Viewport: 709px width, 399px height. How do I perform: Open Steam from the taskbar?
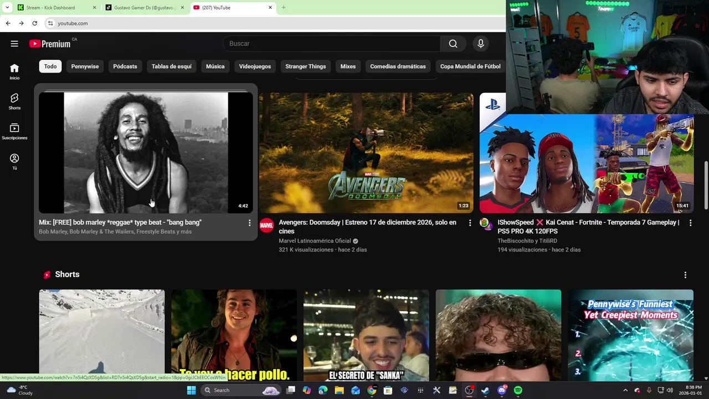(x=485, y=390)
